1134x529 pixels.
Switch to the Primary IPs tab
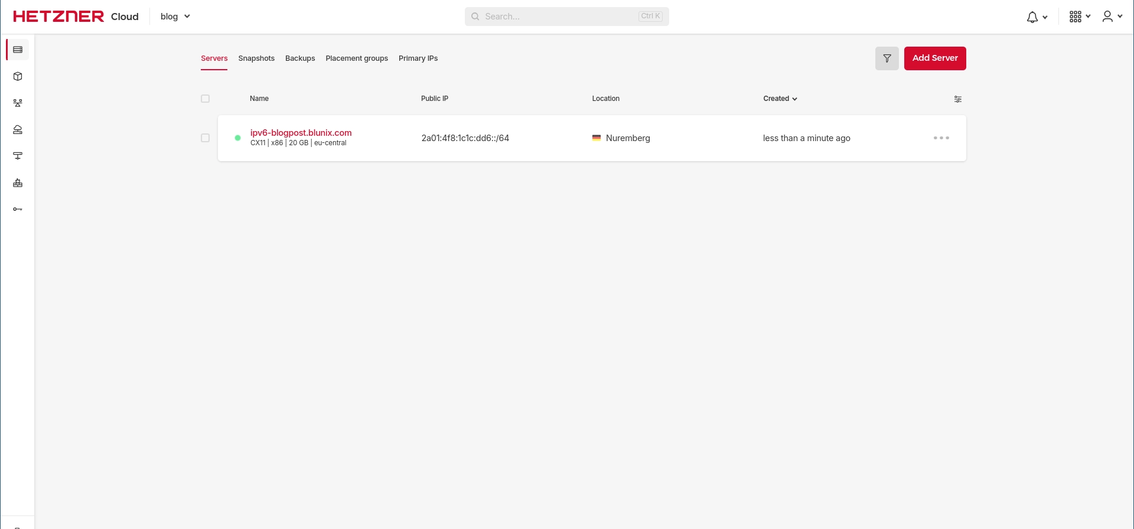pos(418,58)
